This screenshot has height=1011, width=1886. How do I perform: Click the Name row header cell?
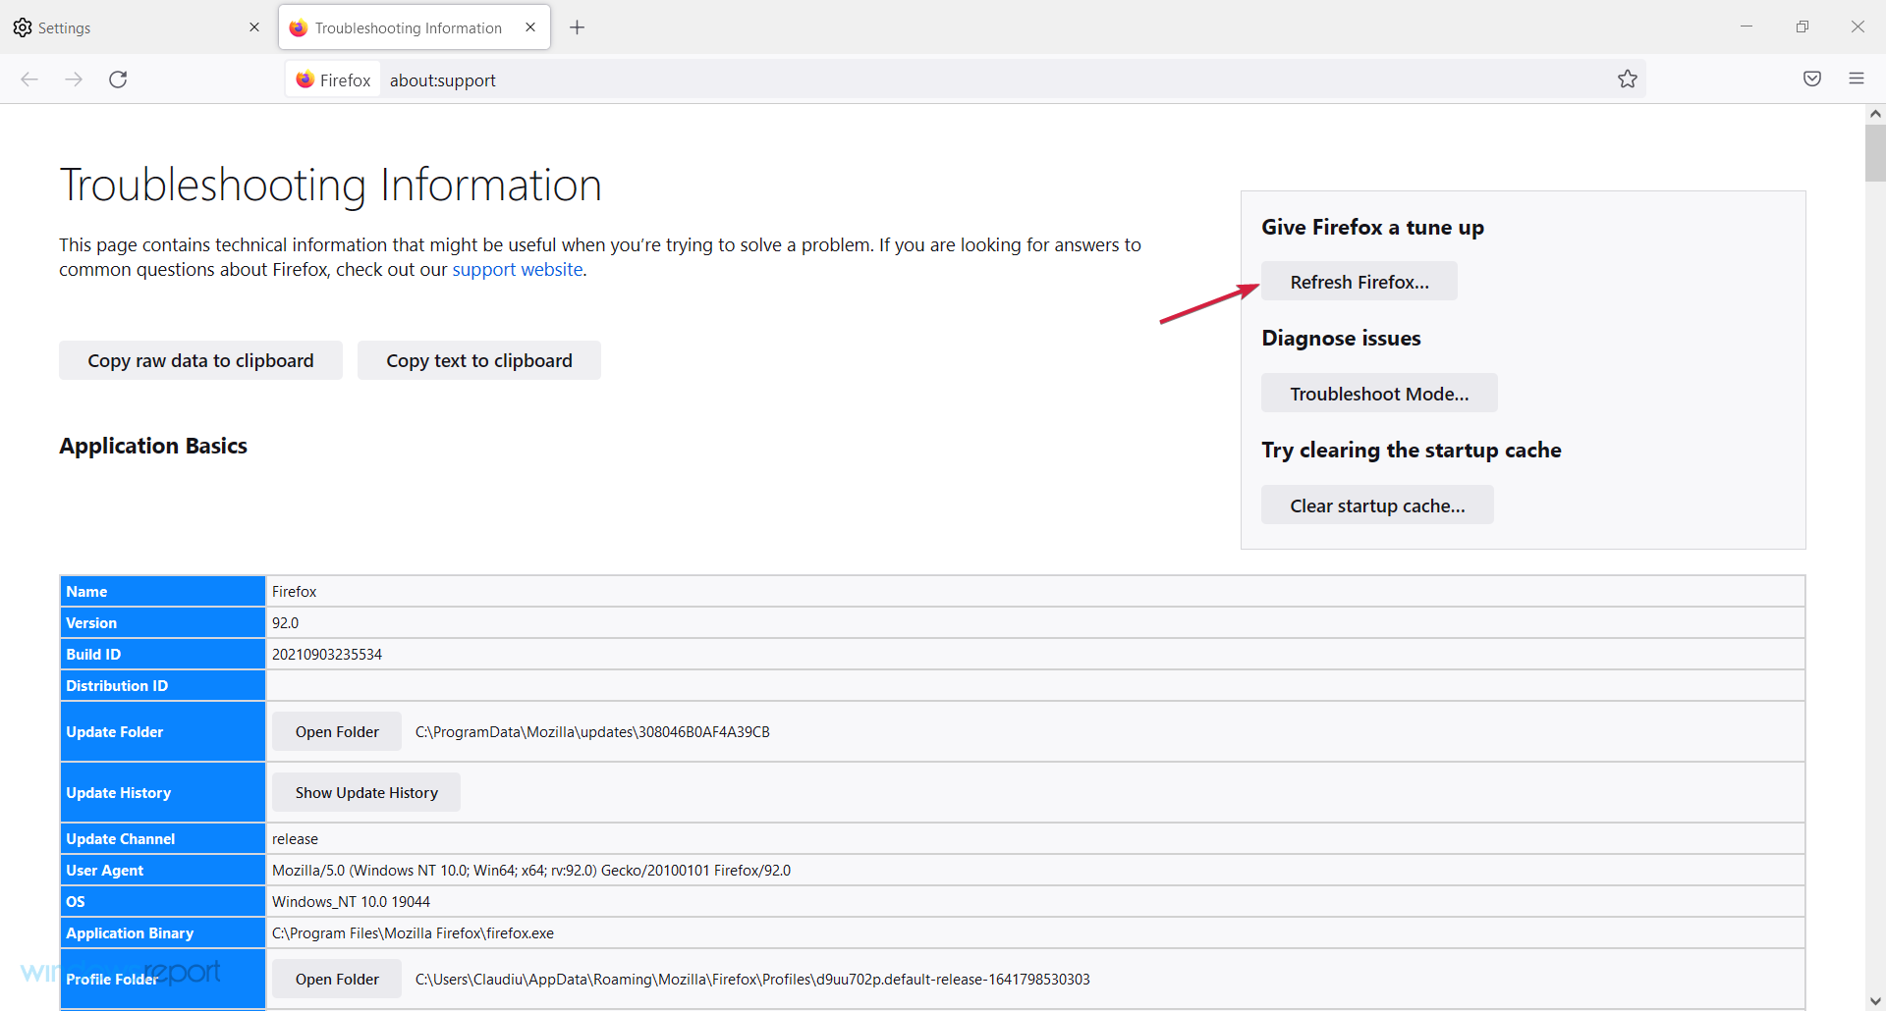(x=163, y=591)
